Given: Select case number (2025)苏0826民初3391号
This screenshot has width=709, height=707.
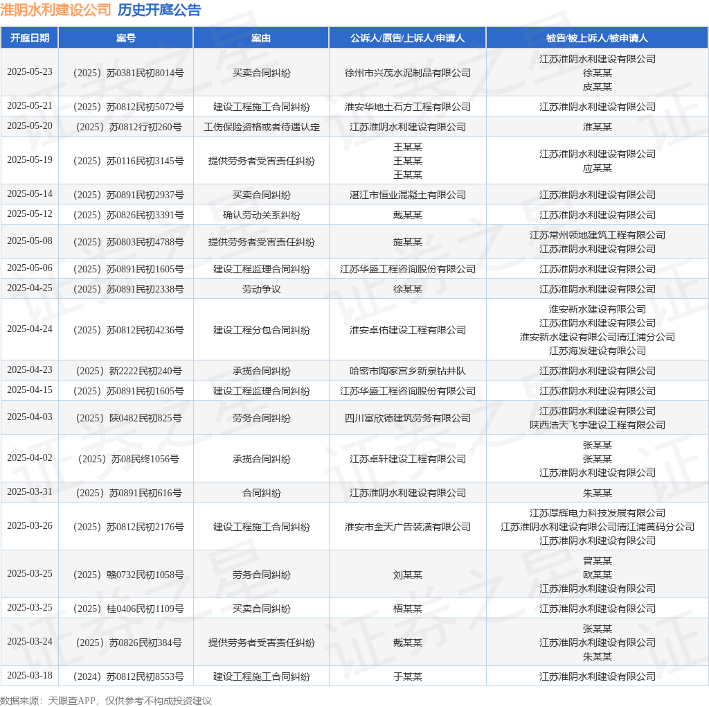Looking at the screenshot, I should [x=128, y=215].
